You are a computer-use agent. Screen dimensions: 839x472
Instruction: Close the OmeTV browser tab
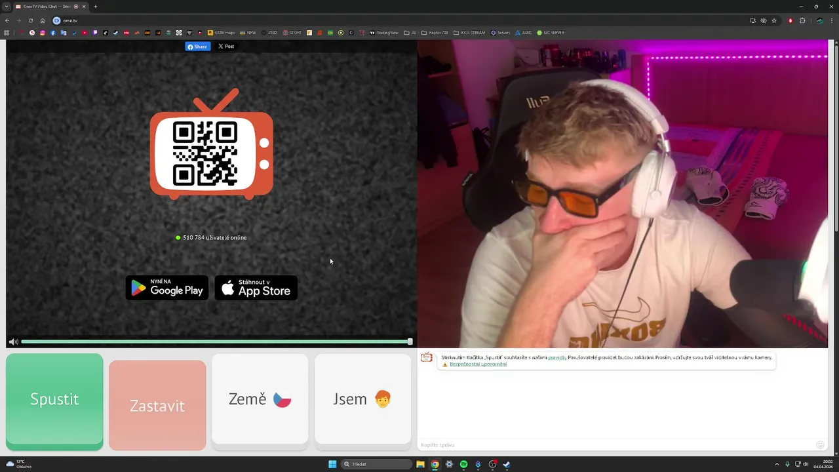click(84, 7)
